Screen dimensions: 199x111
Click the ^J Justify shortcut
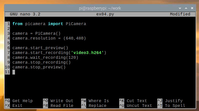pos(170,101)
